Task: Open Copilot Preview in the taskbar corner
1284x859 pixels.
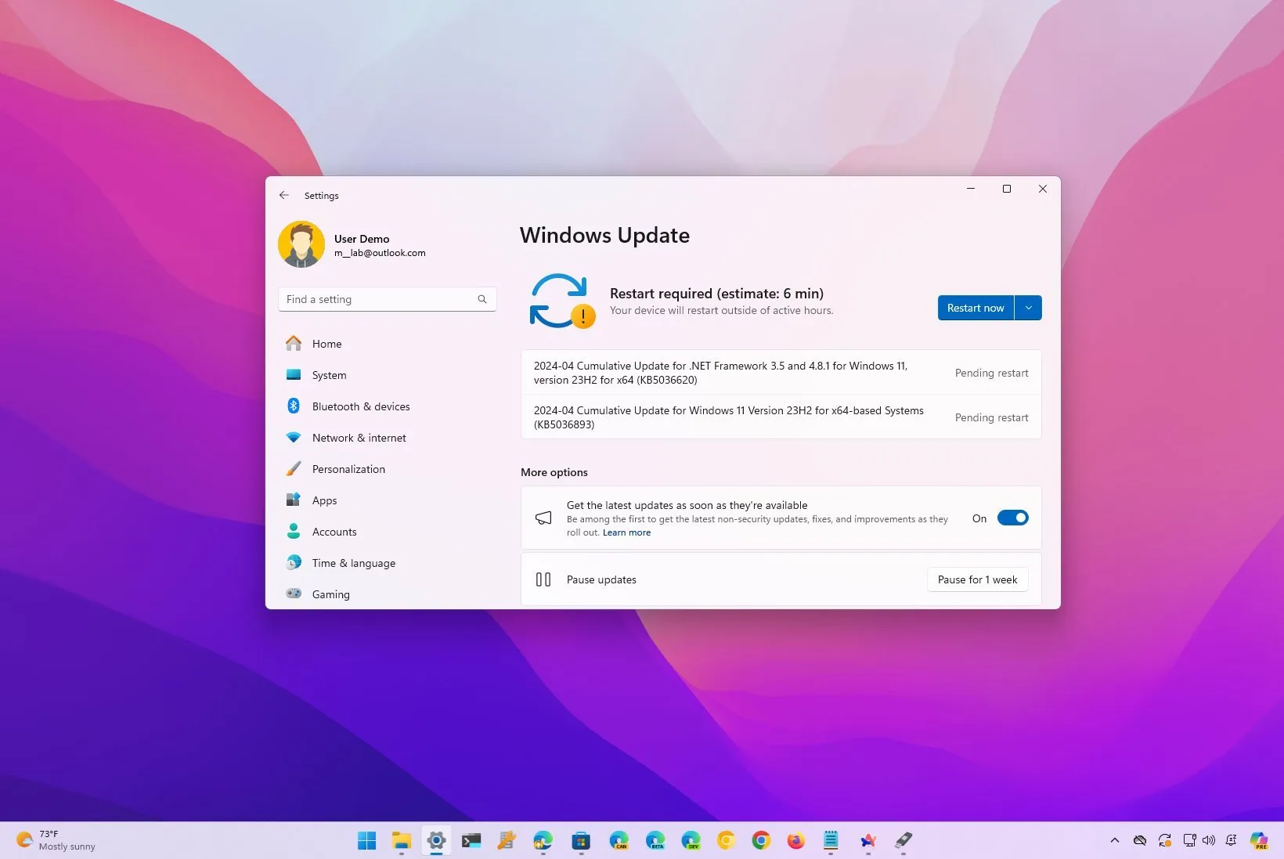Action: [x=1259, y=840]
